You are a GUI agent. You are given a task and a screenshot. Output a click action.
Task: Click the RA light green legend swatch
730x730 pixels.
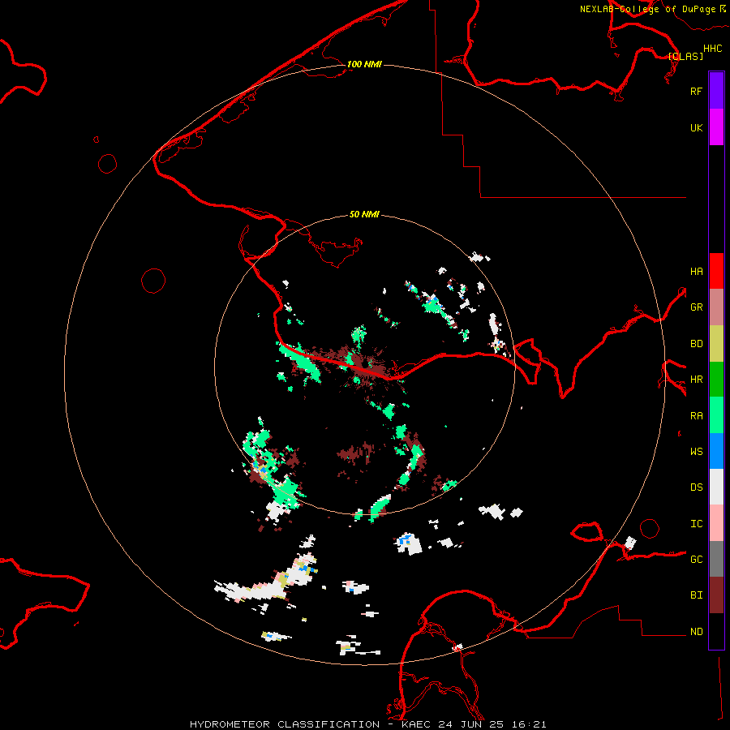(x=716, y=415)
